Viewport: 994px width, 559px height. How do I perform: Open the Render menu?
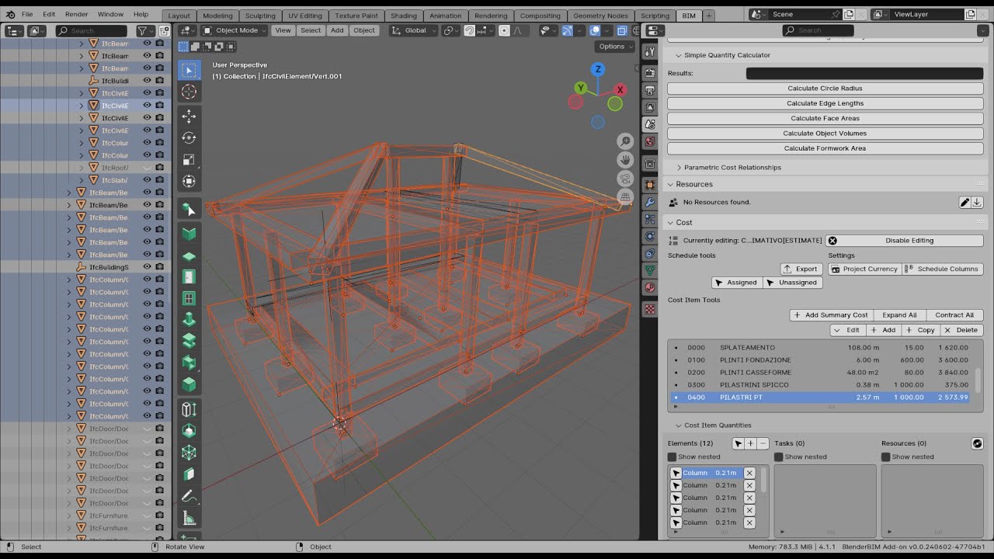pyautogui.click(x=76, y=14)
